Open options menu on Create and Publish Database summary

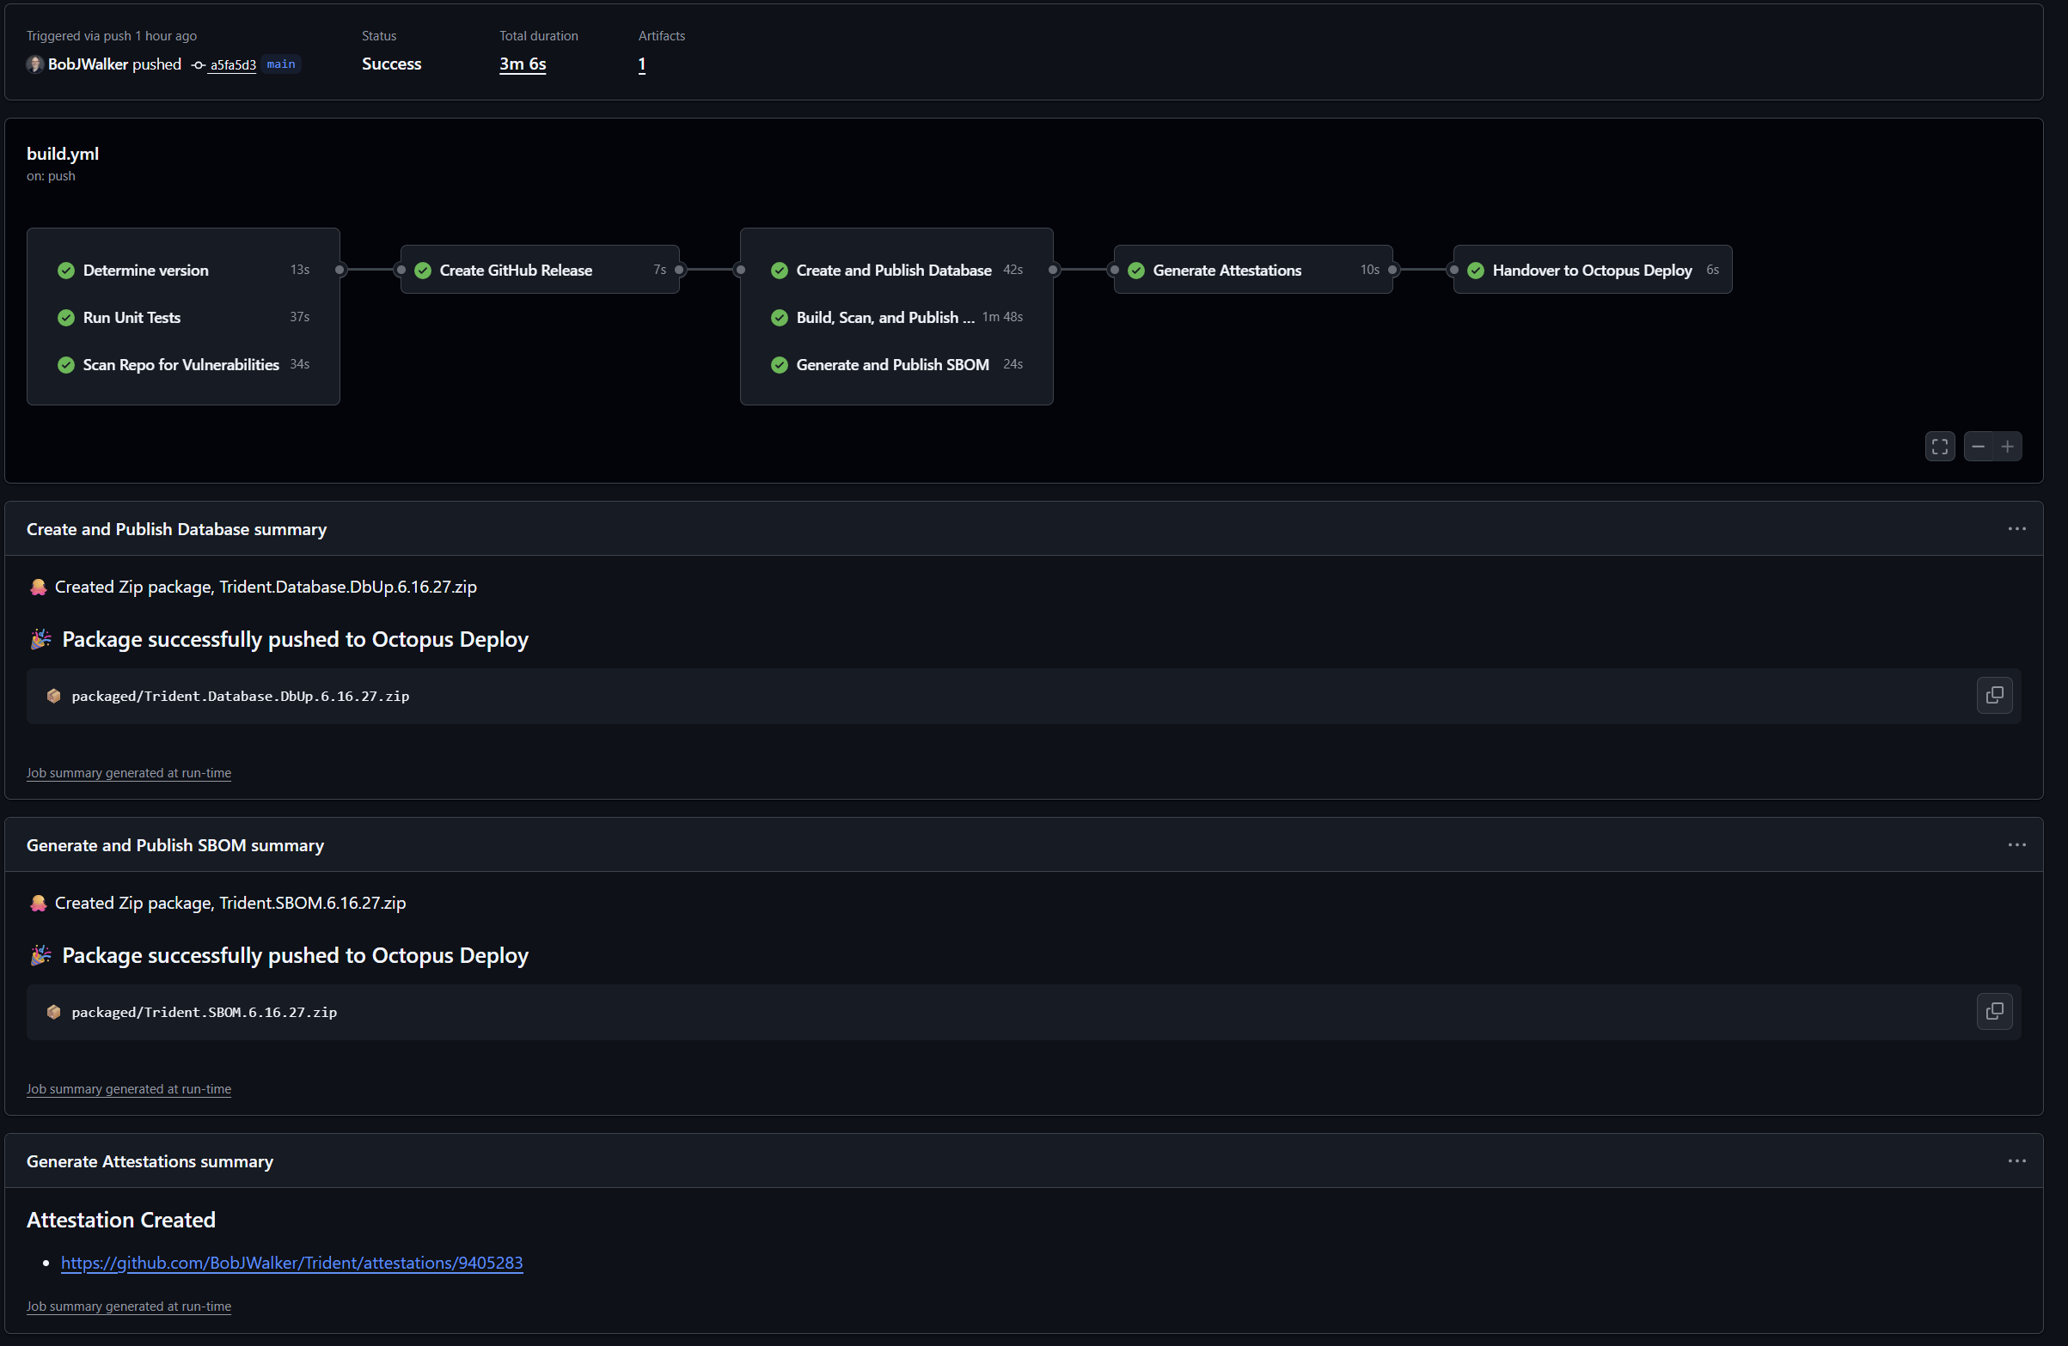[2016, 529]
